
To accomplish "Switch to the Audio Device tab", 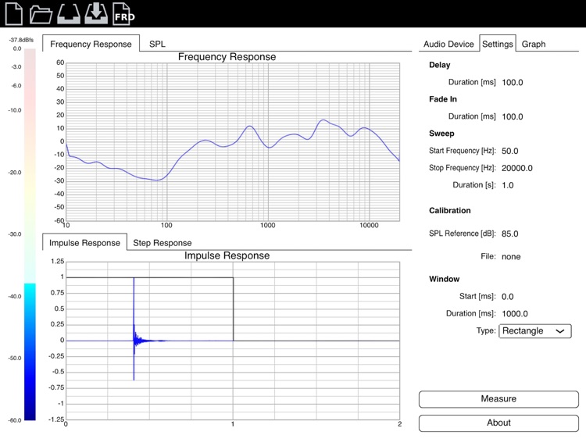I will [448, 44].
